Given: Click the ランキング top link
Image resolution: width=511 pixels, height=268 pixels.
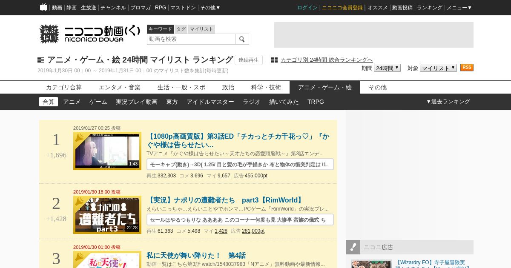Looking at the screenshot, I should click(x=430, y=8).
